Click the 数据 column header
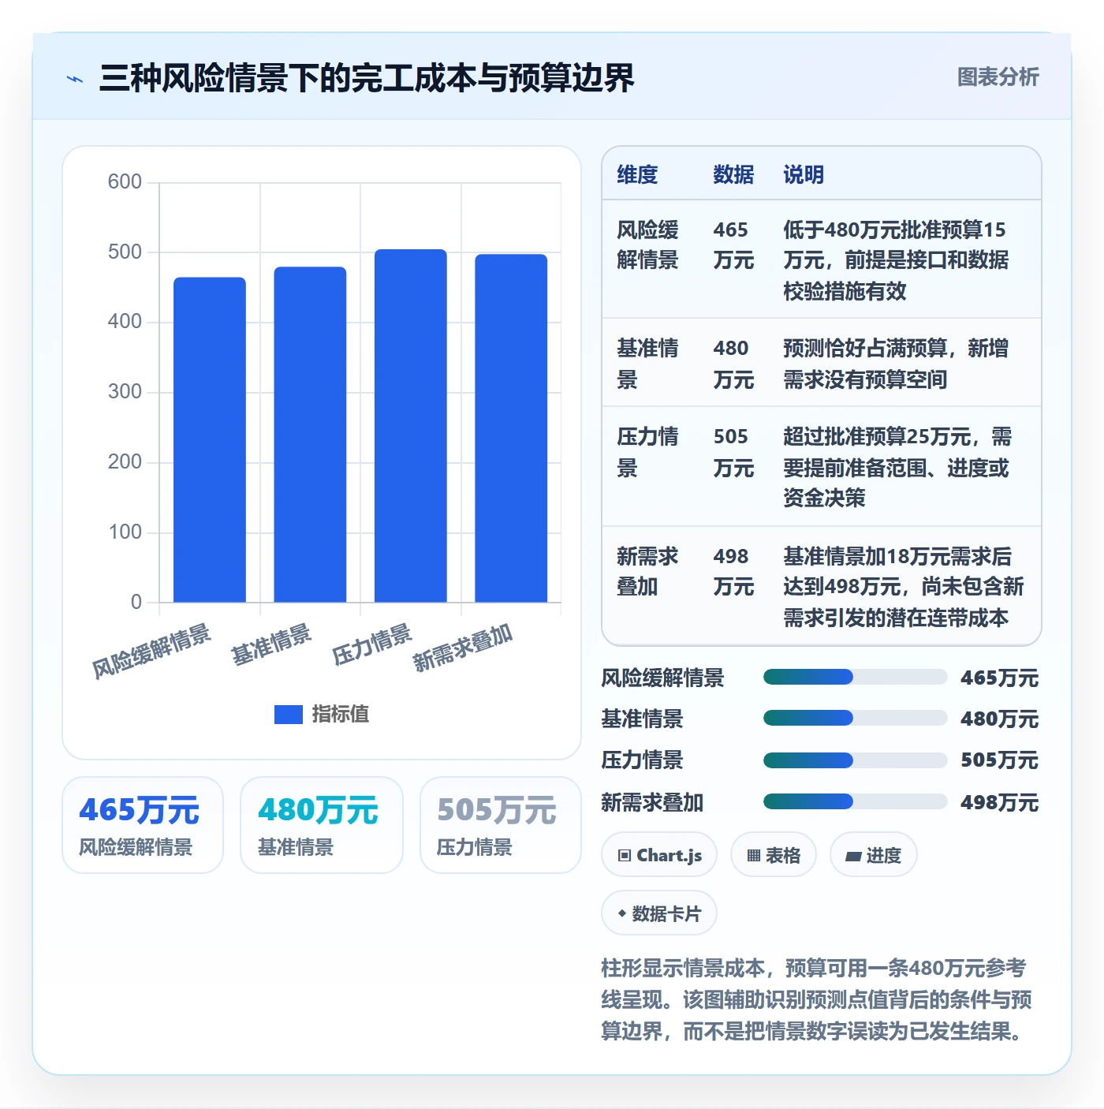The image size is (1104, 1109). click(733, 174)
